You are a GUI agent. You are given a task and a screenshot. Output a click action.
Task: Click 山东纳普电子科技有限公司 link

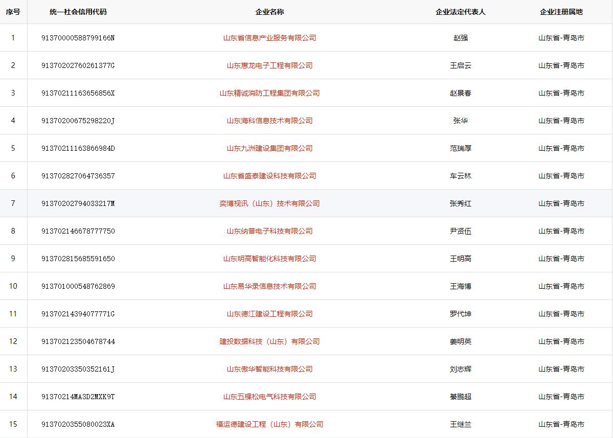click(x=269, y=231)
